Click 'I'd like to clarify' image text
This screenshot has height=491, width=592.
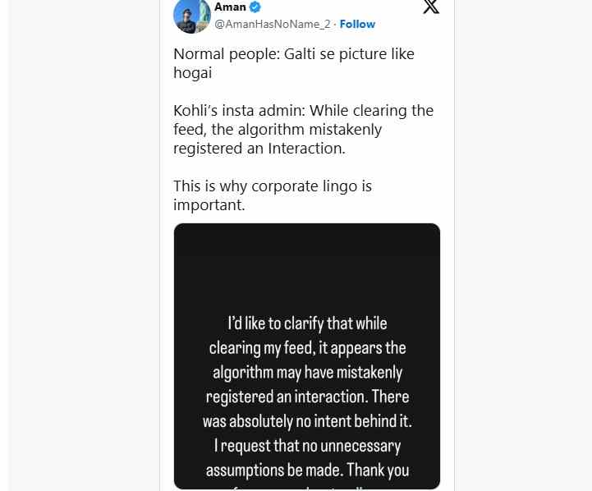pos(307,324)
